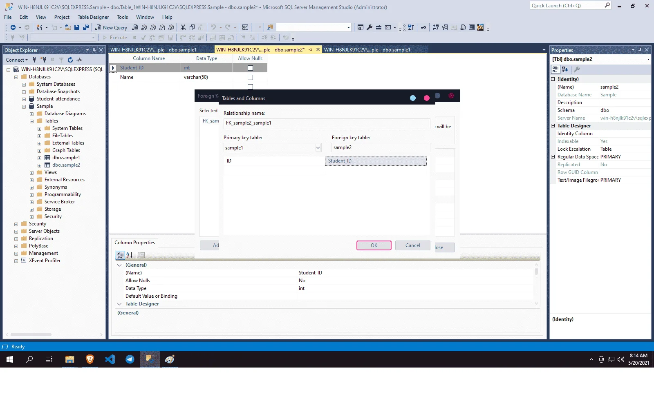This screenshot has height=410, width=654.
Task: Open an XMLA query with the XMLA icon
Action: (162, 27)
